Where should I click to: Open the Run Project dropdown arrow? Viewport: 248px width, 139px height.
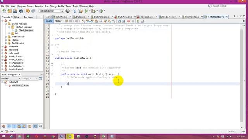[x=90, y=11]
